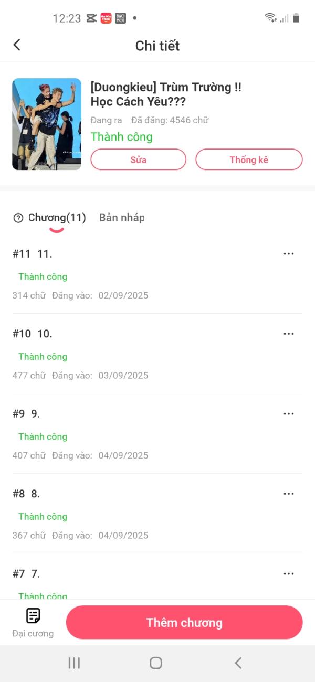Tap the ellipsis icon for chapter #7
Image resolution: width=315 pixels, height=682 pixels.
coord(288,574)
